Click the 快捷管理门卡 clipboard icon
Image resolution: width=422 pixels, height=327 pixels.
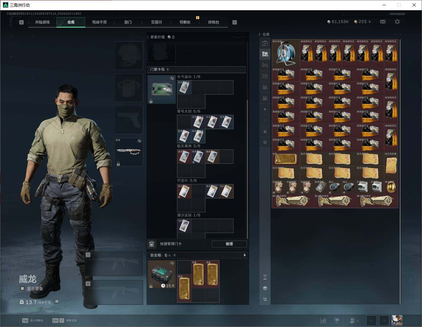[x=152, y=244]
